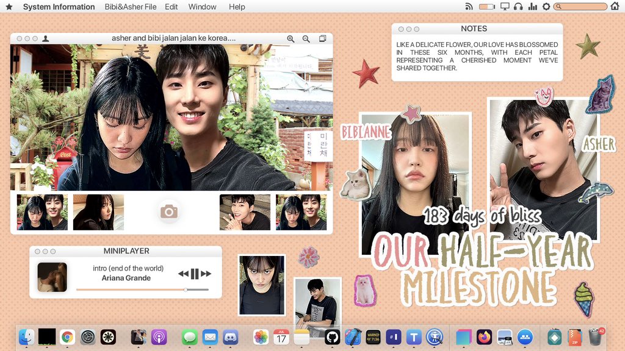This screenshot has width=625, height=351.
Task: Click the home icon in the menu bar
Action: click(615, 6)
